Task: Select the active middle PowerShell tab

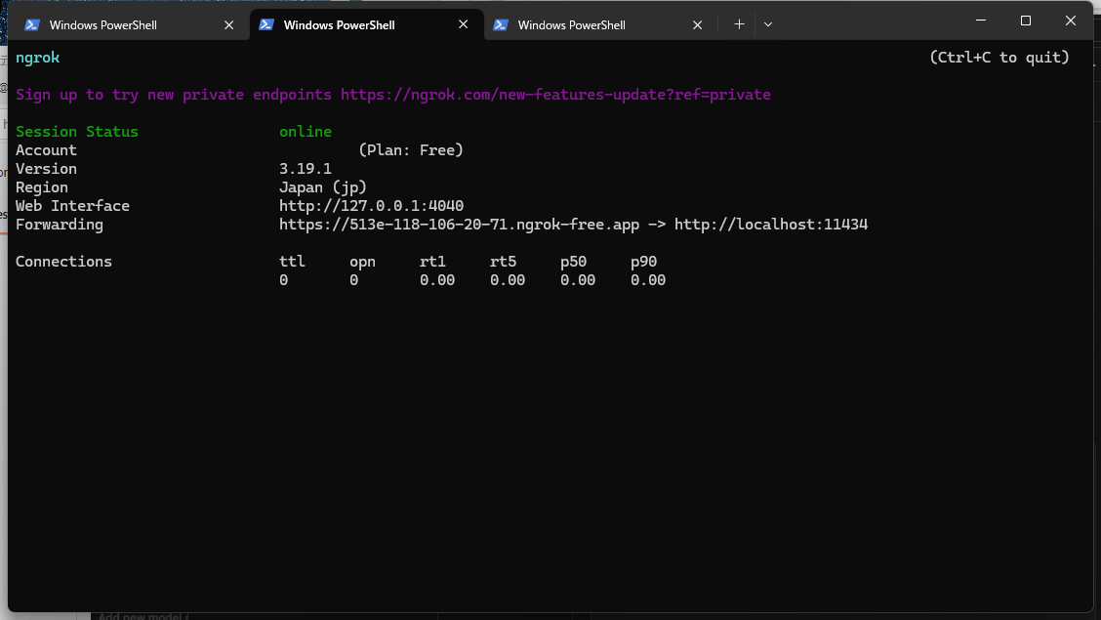Action: pyautogui.click(x=367, y=24)
